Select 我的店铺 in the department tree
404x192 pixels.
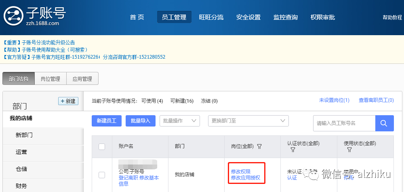[43, 119]
